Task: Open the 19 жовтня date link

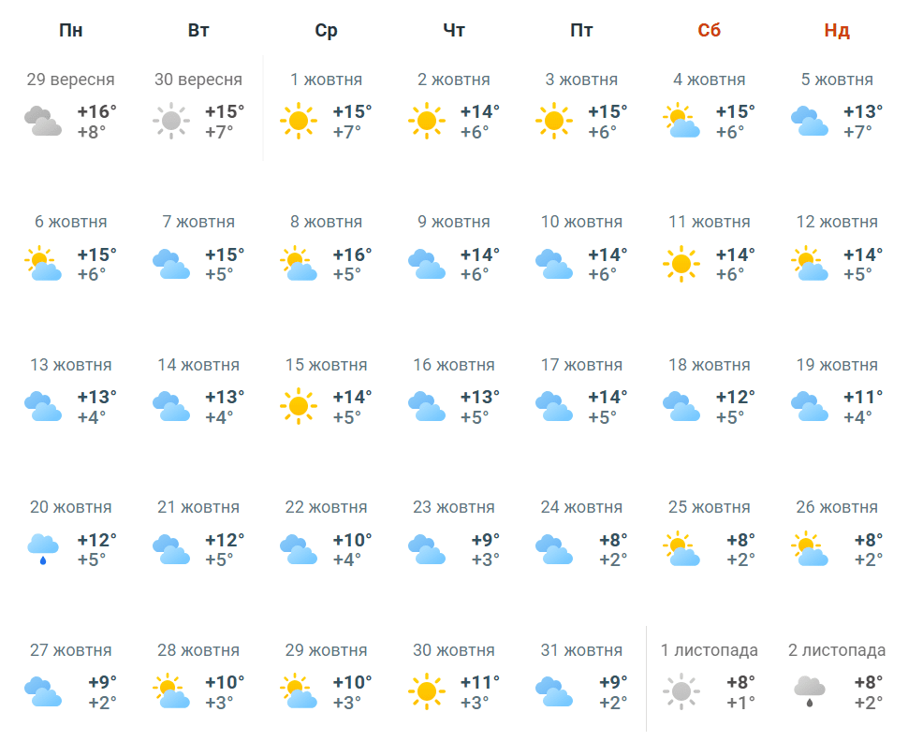Action: point(837,365)
